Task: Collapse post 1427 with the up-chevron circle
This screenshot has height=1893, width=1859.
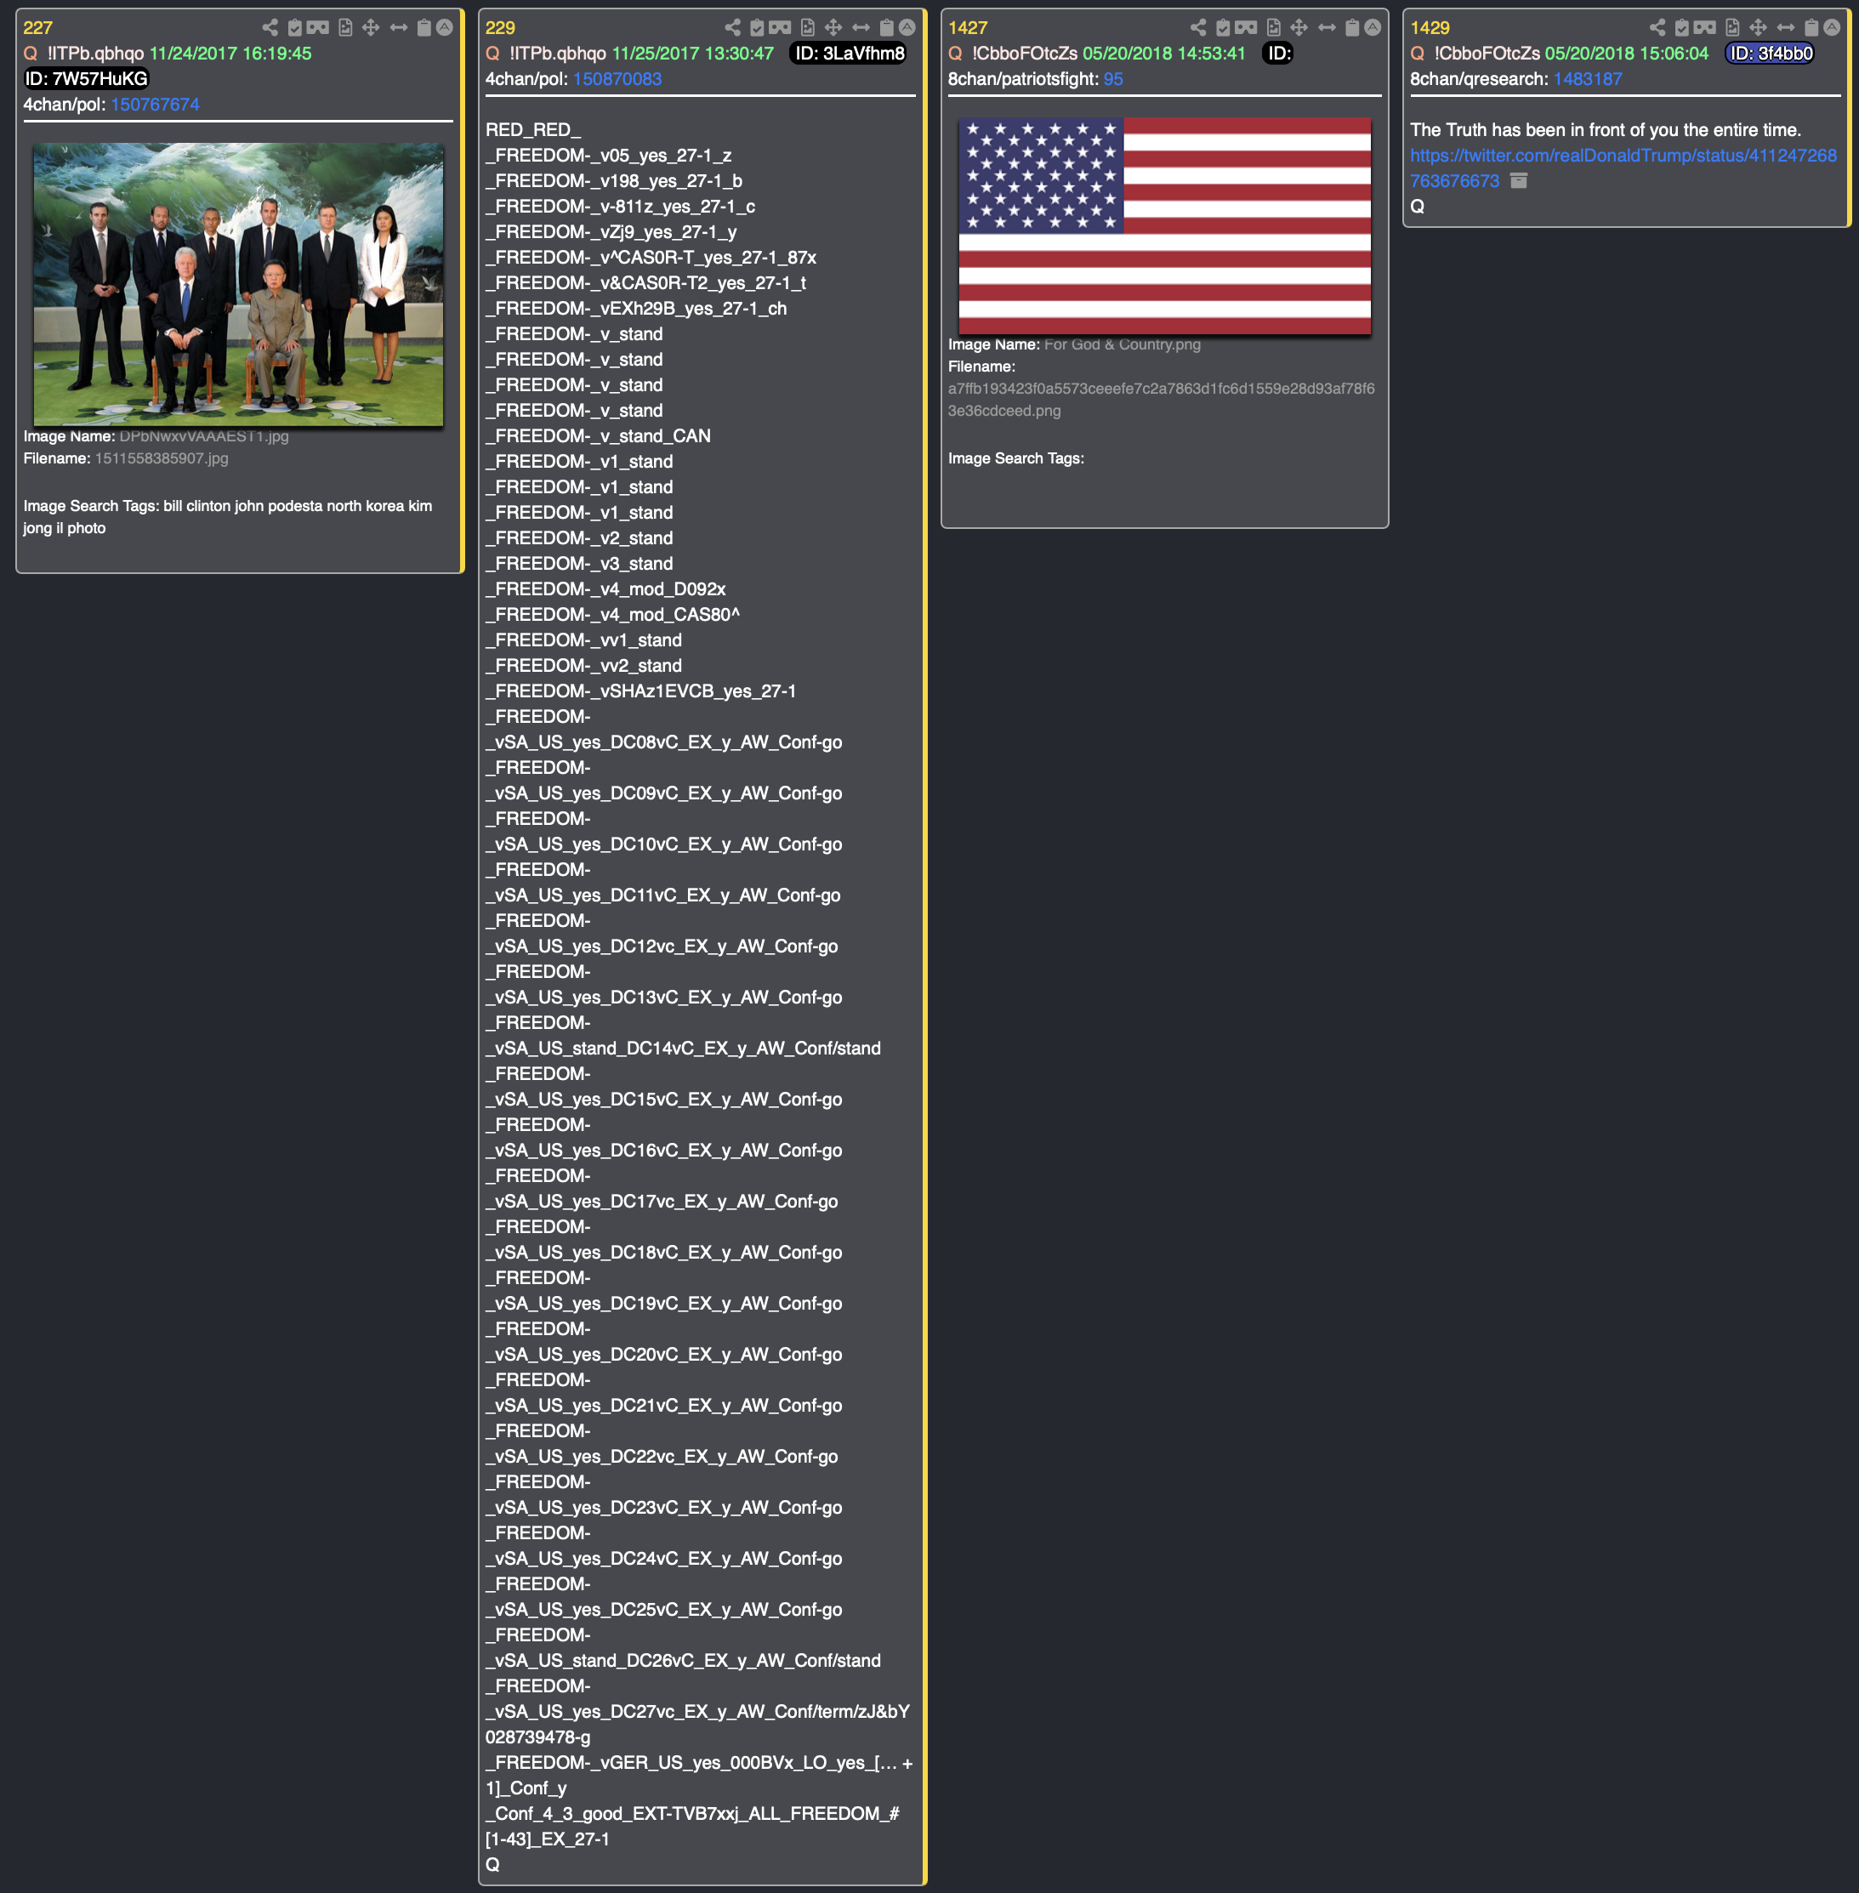Action: tap(1373, 27)
